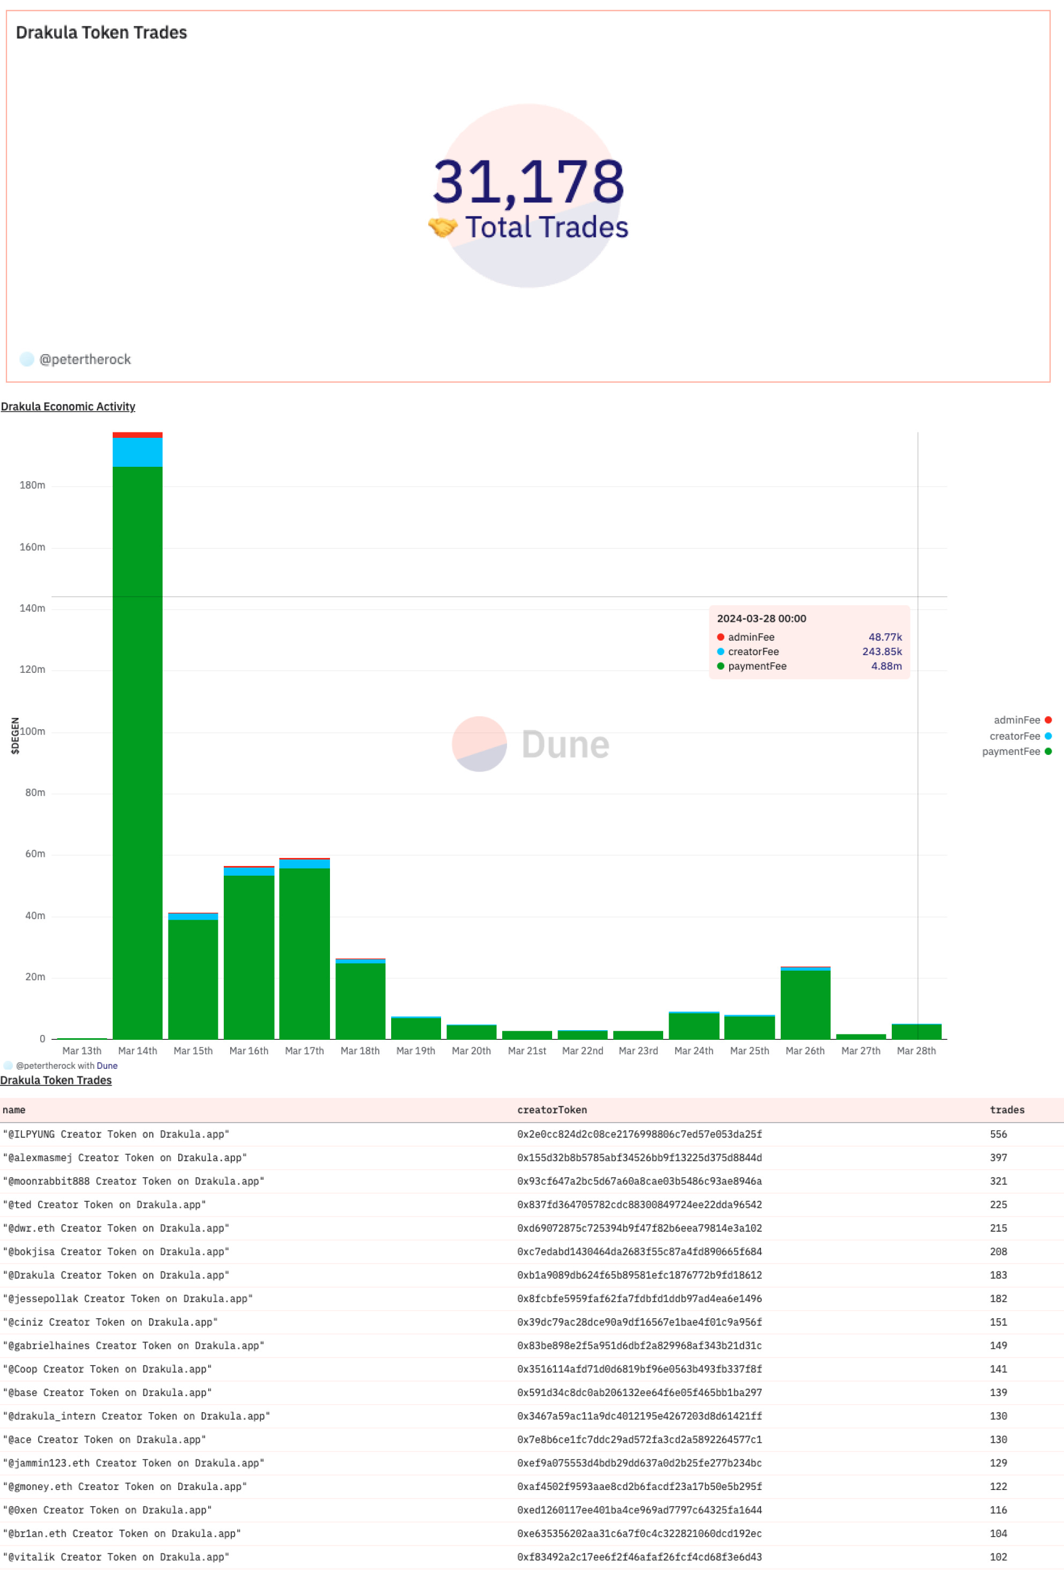This screenshot has width=1064, height=1571.
Task: Click the trades value 321
Action: click(x=999, y=1181)
